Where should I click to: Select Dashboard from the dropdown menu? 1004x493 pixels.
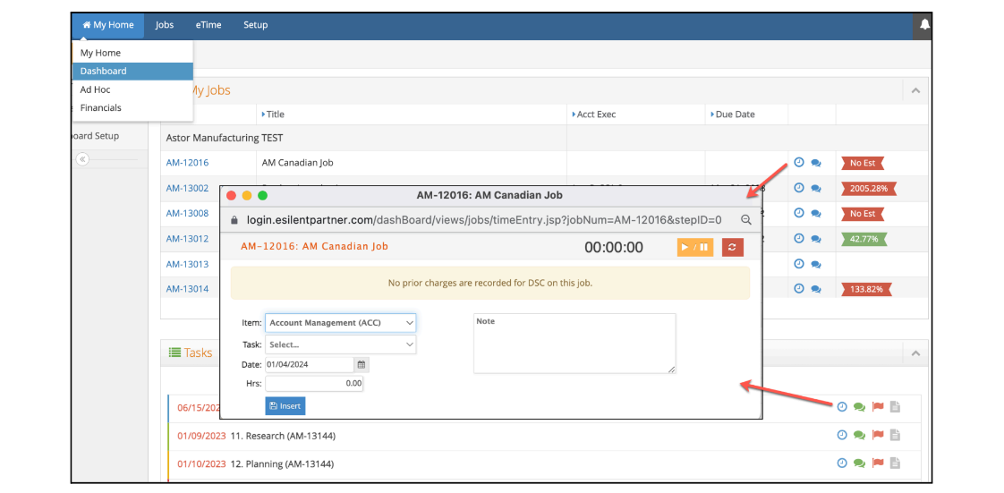132,71
